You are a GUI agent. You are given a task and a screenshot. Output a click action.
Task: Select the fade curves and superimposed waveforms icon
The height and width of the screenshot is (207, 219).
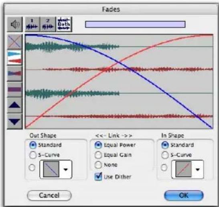[15, 74]
